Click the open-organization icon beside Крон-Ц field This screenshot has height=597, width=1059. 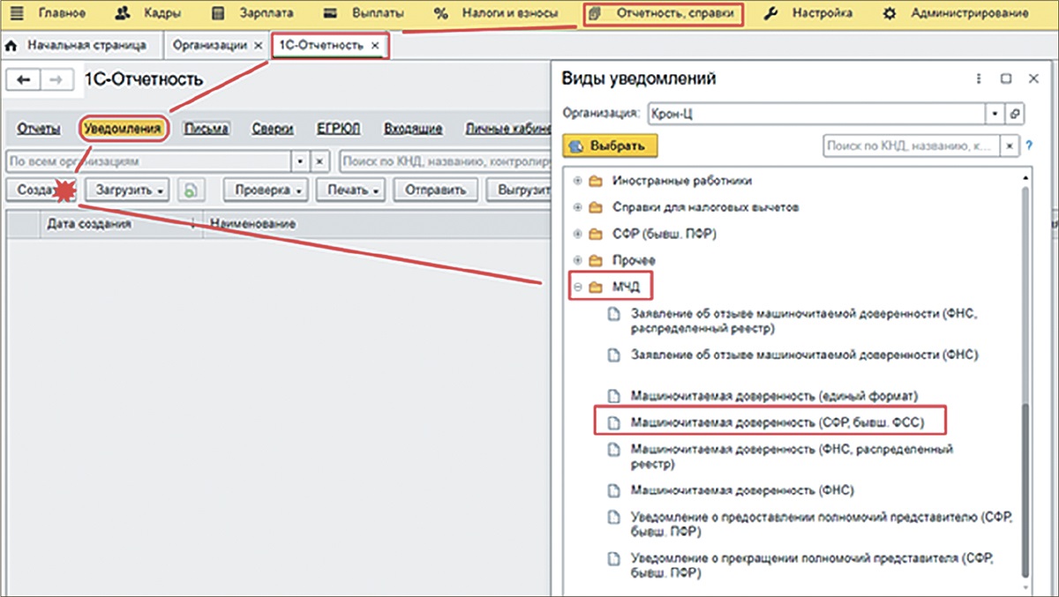pyautogui.click(x=1015, y=114)
